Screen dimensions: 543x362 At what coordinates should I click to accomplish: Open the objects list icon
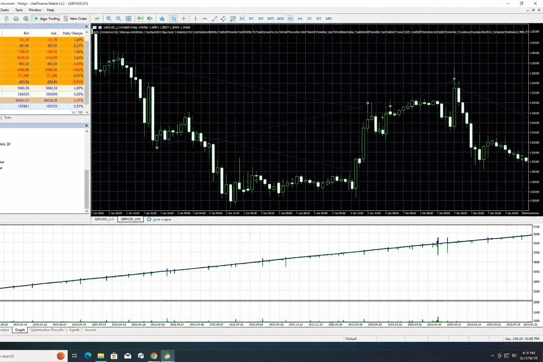coord(242,18)
